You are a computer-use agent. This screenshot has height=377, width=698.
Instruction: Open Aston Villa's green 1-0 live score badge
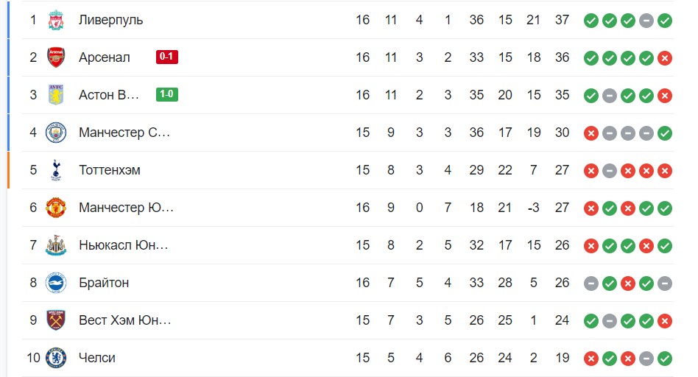click(x=167, y=94)
